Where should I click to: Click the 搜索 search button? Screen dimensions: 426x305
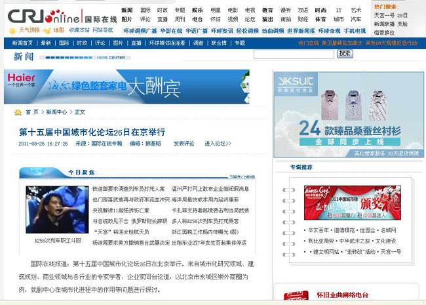click(x=345, y=54)
